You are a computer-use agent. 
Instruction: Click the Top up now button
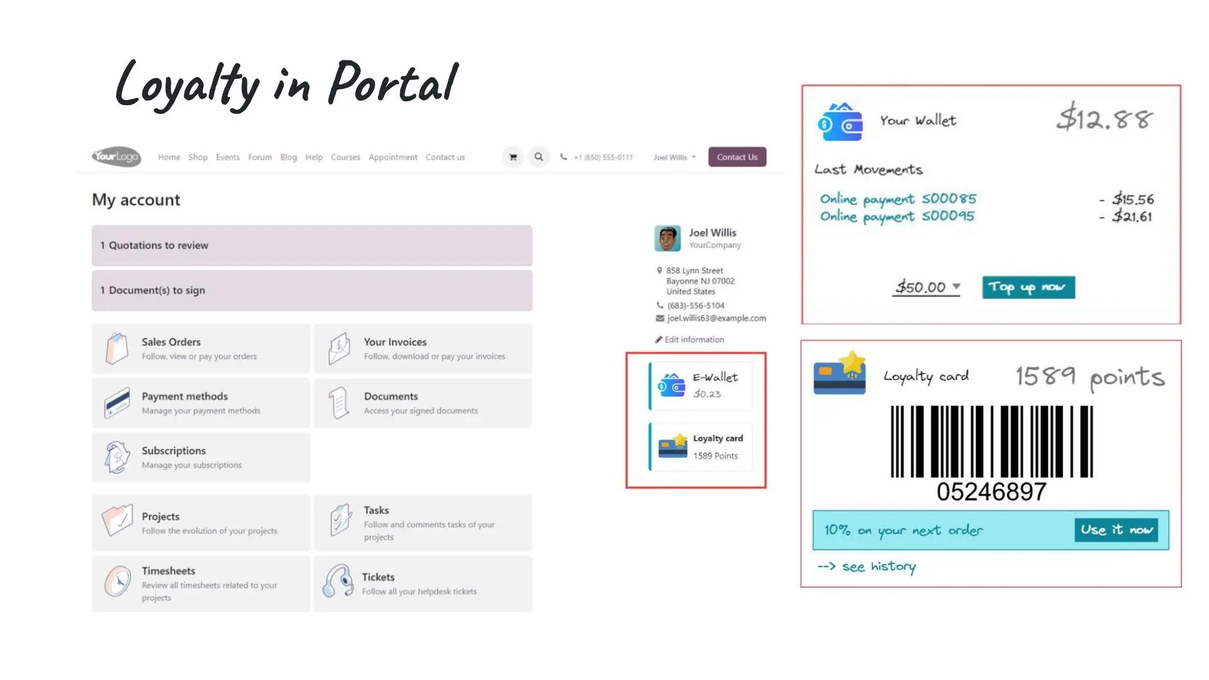(1028, 287)
